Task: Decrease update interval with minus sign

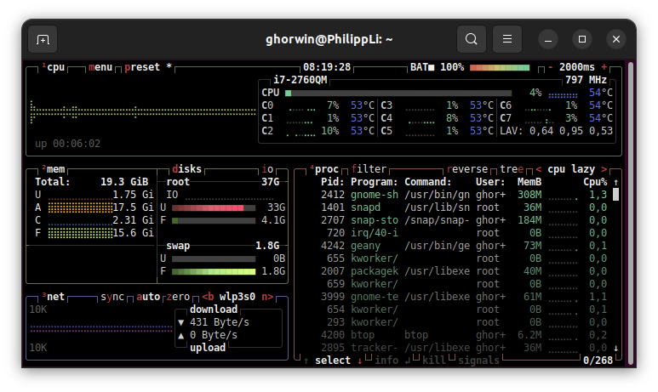Action: (x=551, y=67)
